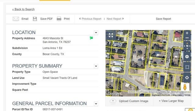Click the Improvement Type label
195x111 pixels.
[x=24, y=84]
